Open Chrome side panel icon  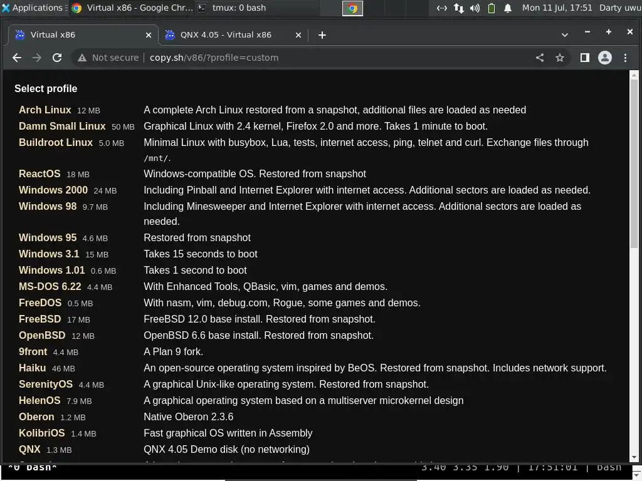(x=585, y=58)
